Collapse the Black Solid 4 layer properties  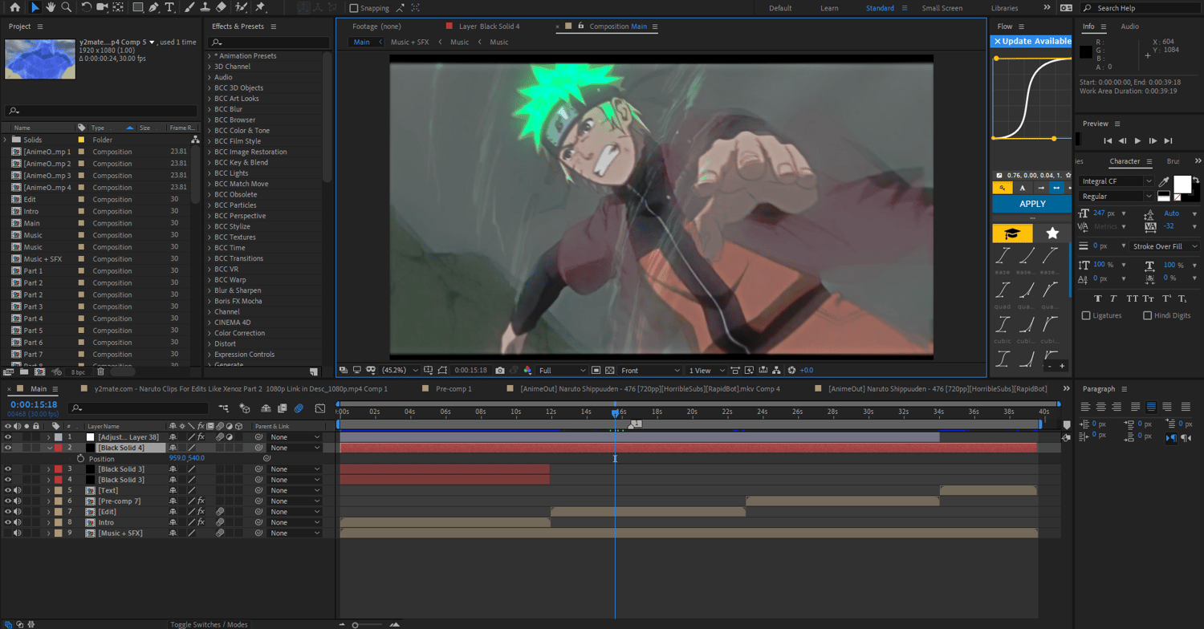49,448
